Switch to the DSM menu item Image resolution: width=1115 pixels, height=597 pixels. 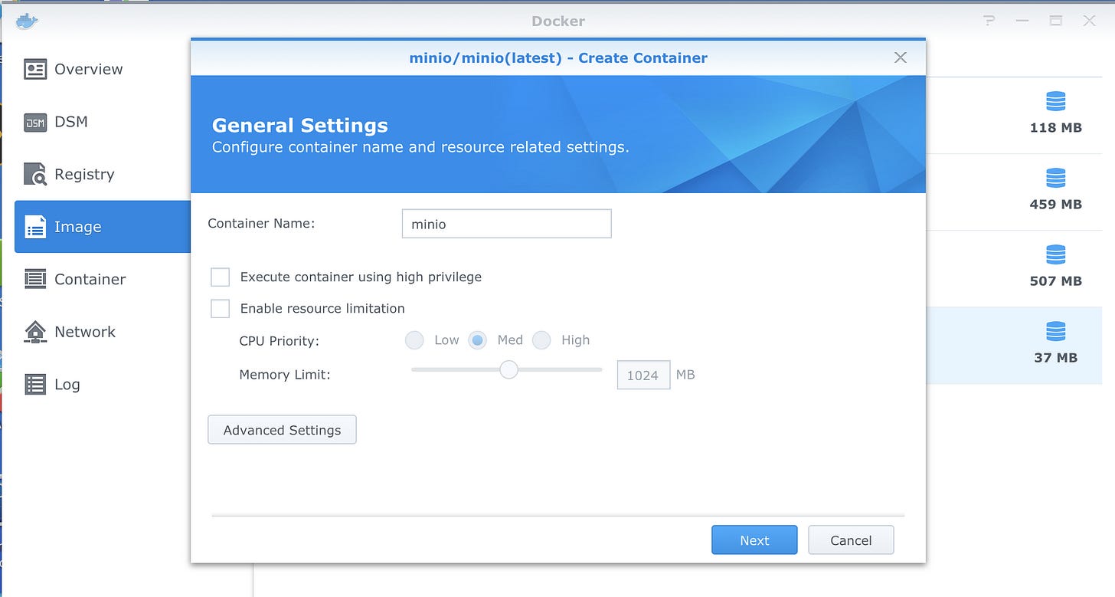(x=71, y=122)
